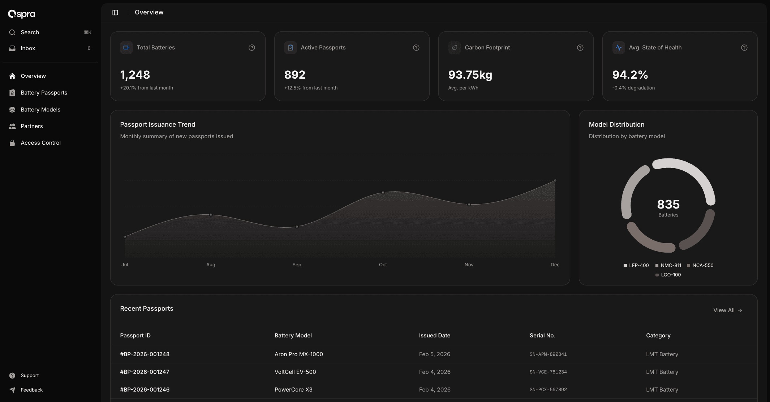Toggle LFP-400 in the Model Distribution legend
Image resolution: width=770 pixels, height=402 pixels.
click(x=636, y=265)
